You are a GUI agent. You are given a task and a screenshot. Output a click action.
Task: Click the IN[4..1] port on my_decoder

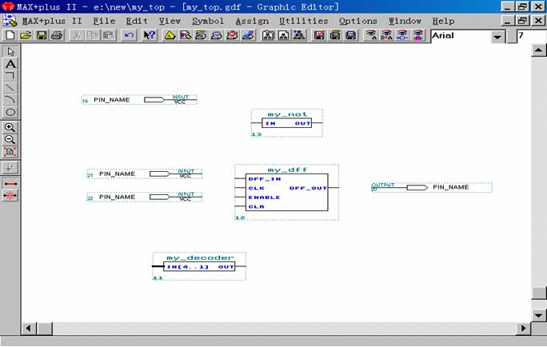[188, 267]
